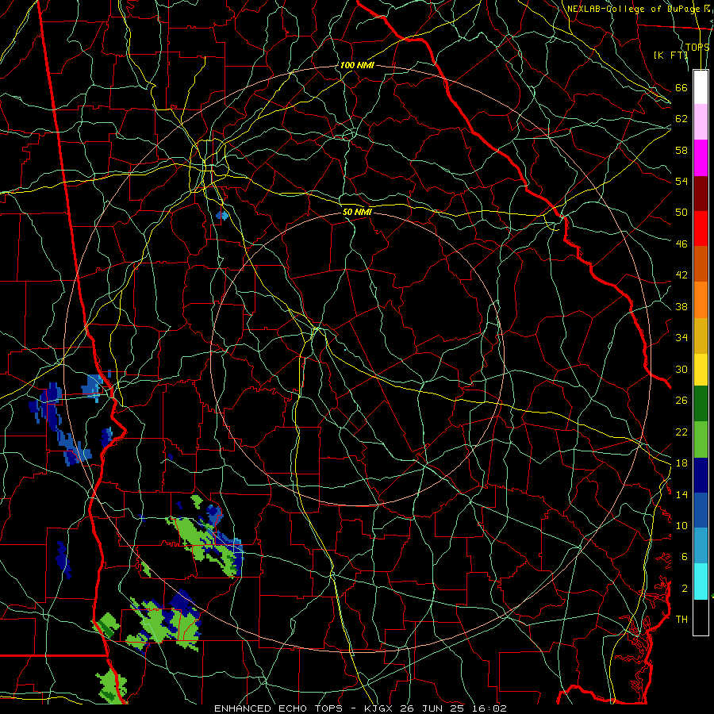Click the '50' legend value
The image size is (714, 714).
681,212
